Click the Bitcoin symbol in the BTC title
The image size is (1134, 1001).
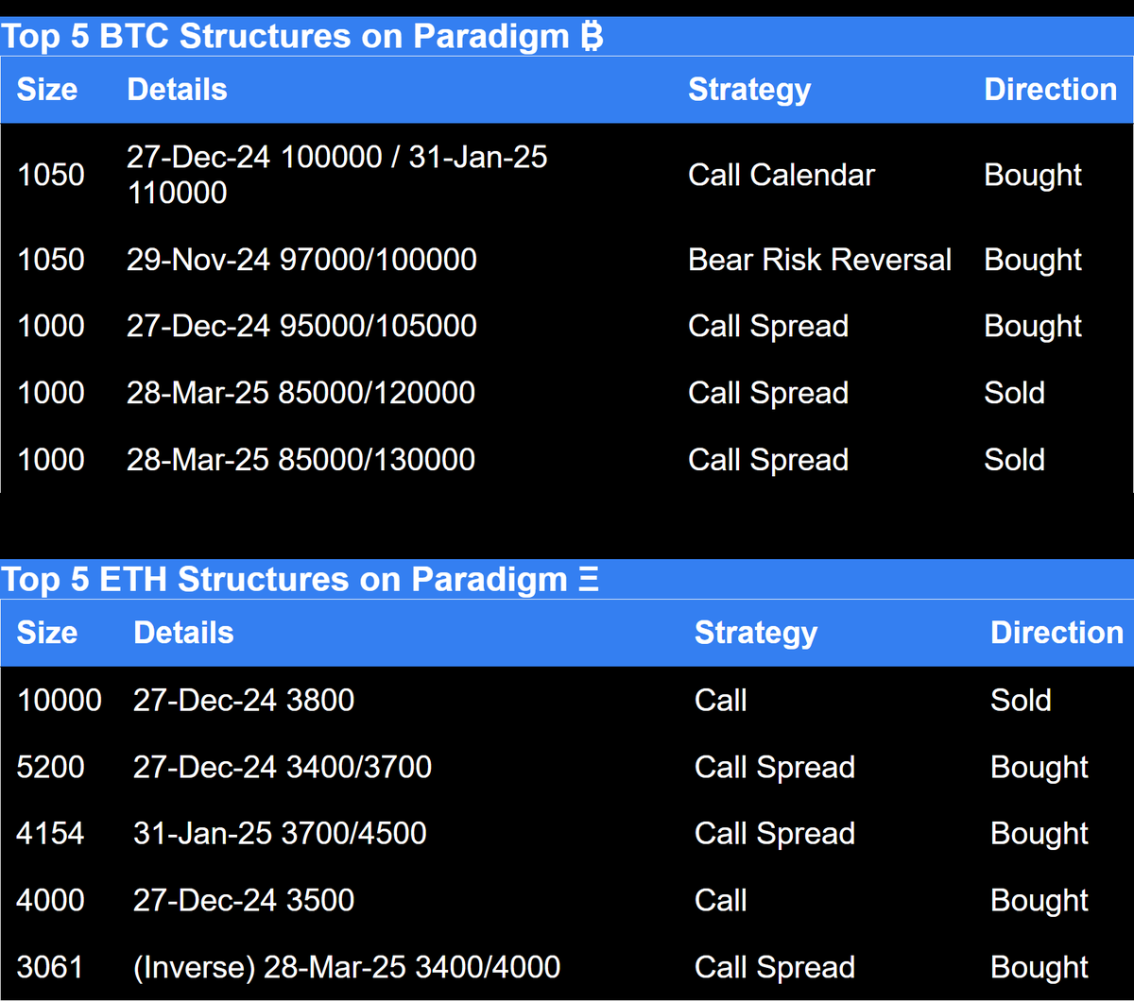(x=591, y=36)
